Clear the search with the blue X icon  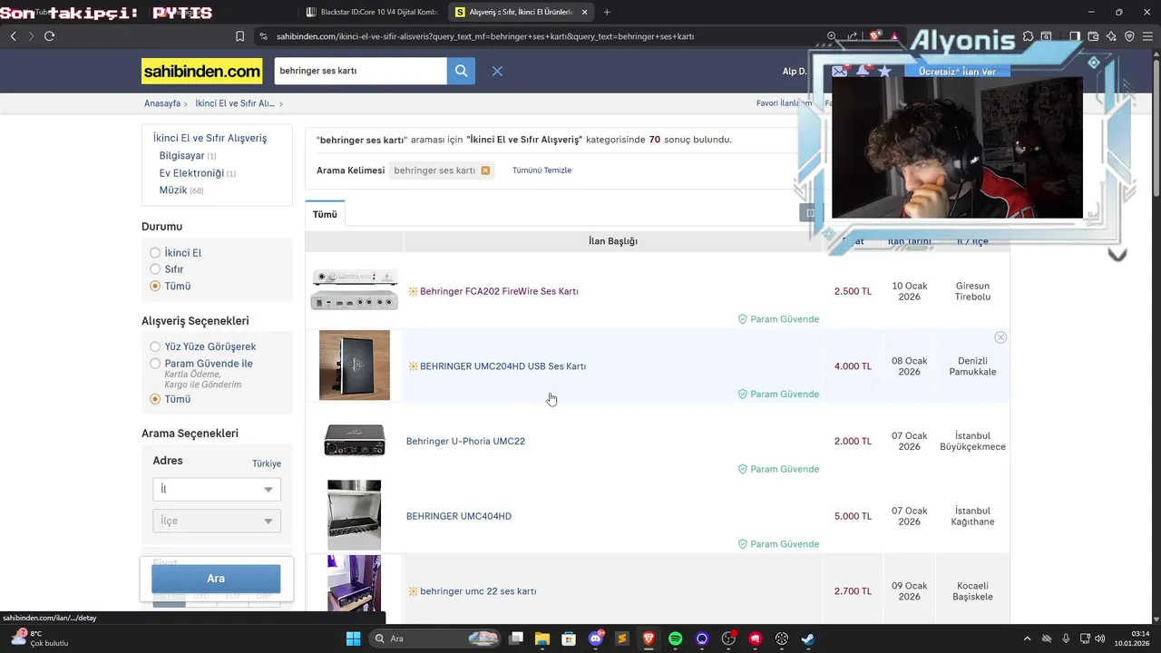coord(497,71)
